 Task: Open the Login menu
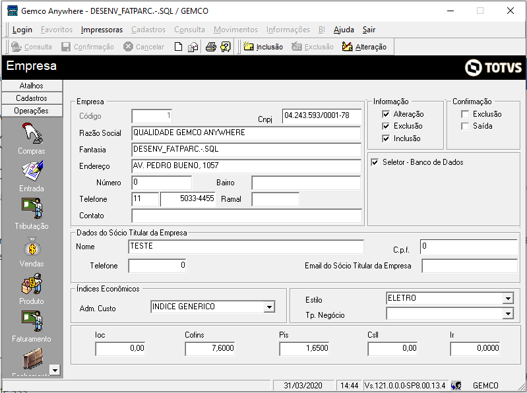22,30
